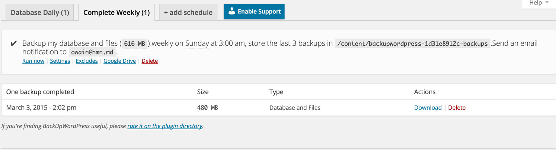The image size is (556, 150).
Task: Open the + add schedule tab
Action: click(188, 12)
